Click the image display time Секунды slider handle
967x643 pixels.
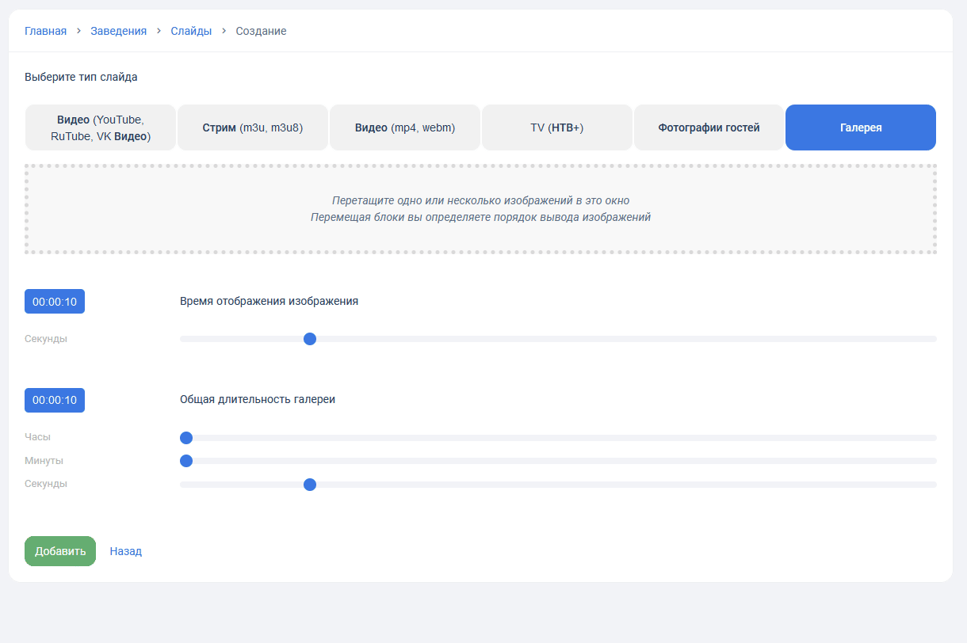pyautogui.click(x=310, y=339)
